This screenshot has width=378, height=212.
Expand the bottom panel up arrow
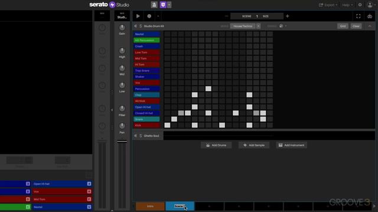coord(112,211)
